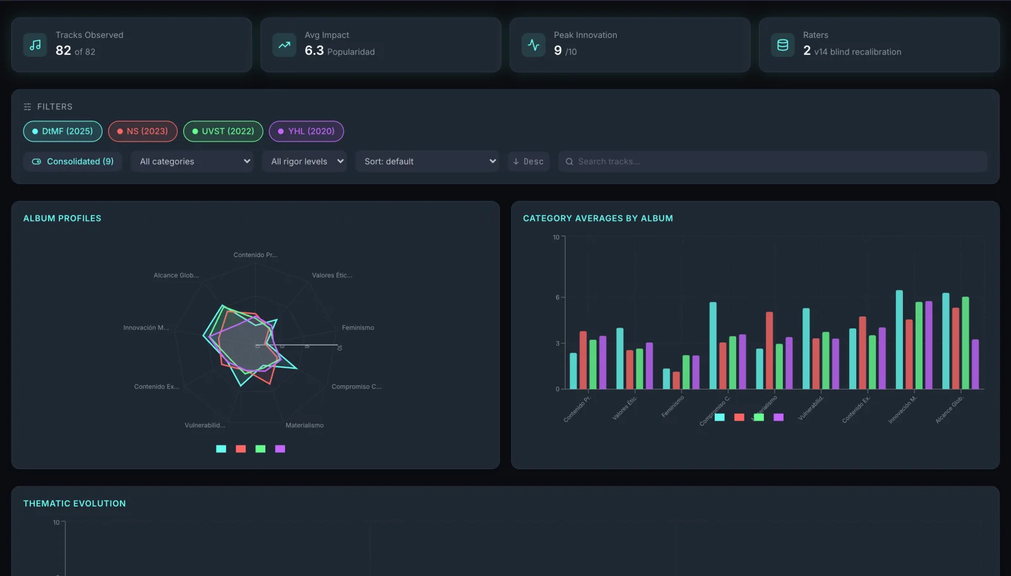Click the sliders icon beside FILTERS heading
Image resolution: width=1011 pixels, height=576 pixels.
27,107
